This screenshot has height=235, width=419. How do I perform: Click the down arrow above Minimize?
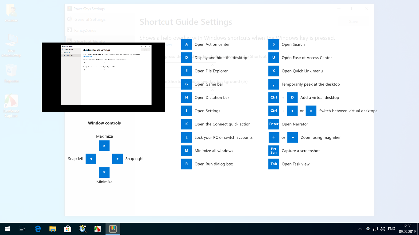pyautogui.click(x=104, y=173)
